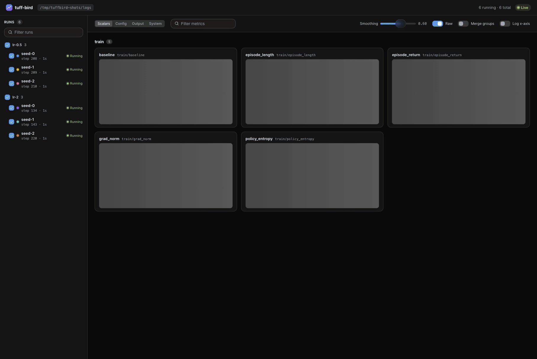Image resolution: width=537 pixels, height=359 pixels.
Task: Focus the Filter runs input
Action: click(x=43, y=32)
